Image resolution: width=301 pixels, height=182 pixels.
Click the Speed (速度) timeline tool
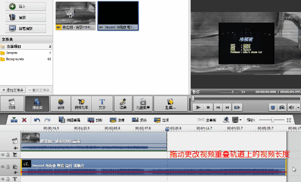point(117,120)
